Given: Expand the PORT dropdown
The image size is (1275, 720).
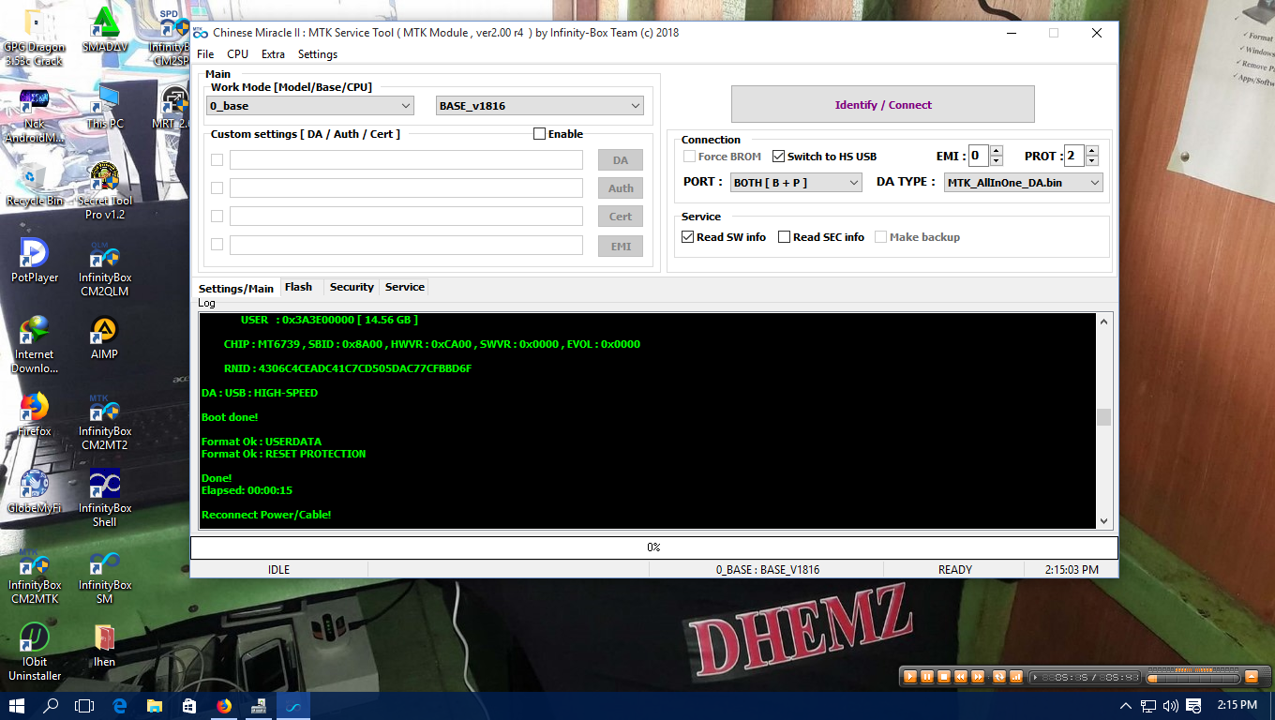Looking at the screenshot, I should point(796,183).
